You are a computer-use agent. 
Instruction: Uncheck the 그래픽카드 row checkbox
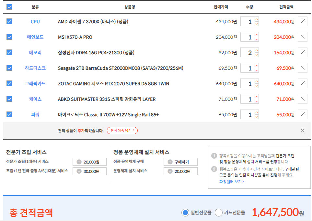pyautogui.click(x=9, y=83)
